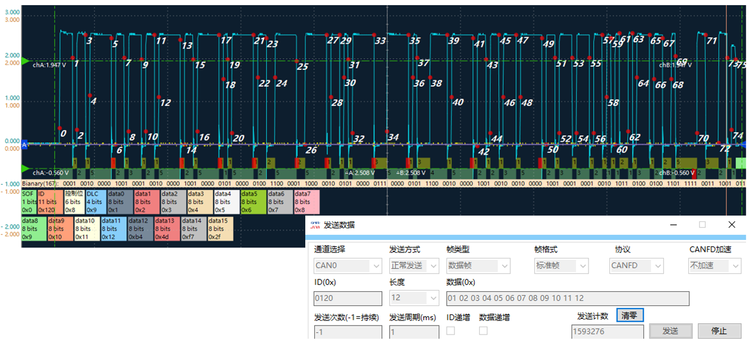Open the CANFD加速 dropdown
This screenshot has height=347, width=753.
[x=714, y=265]
